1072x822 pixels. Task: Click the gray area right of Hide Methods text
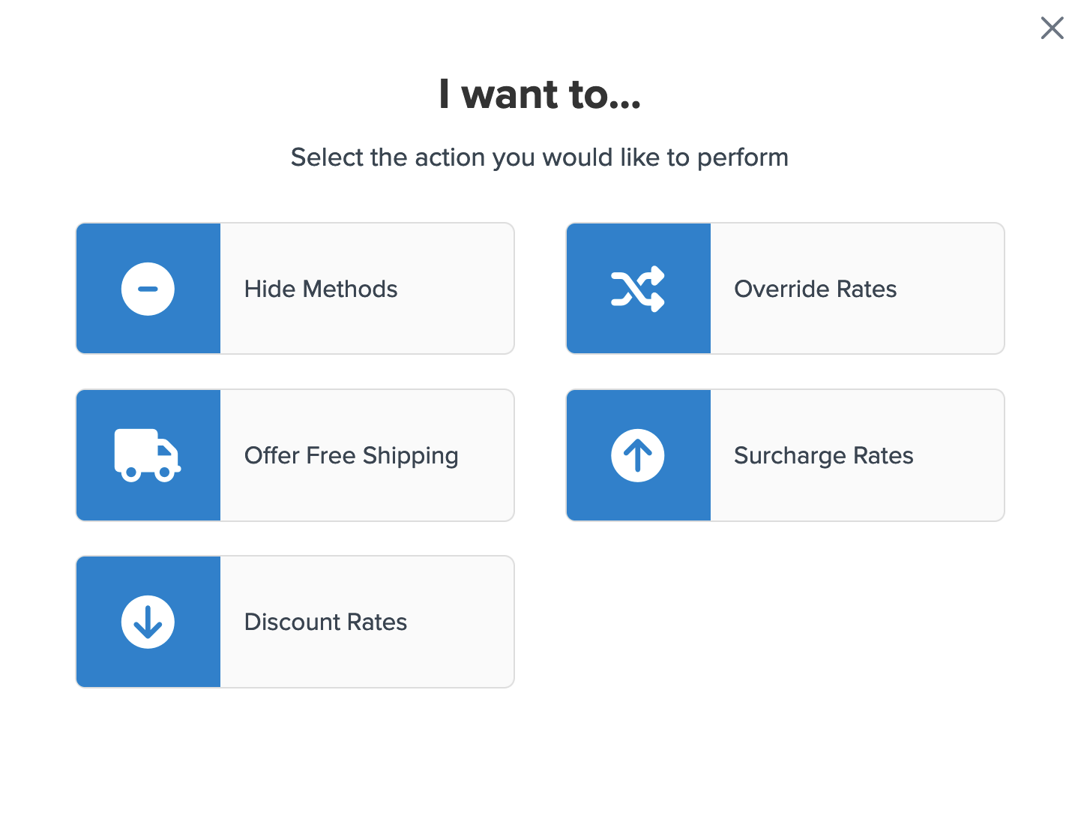(457, 289)
